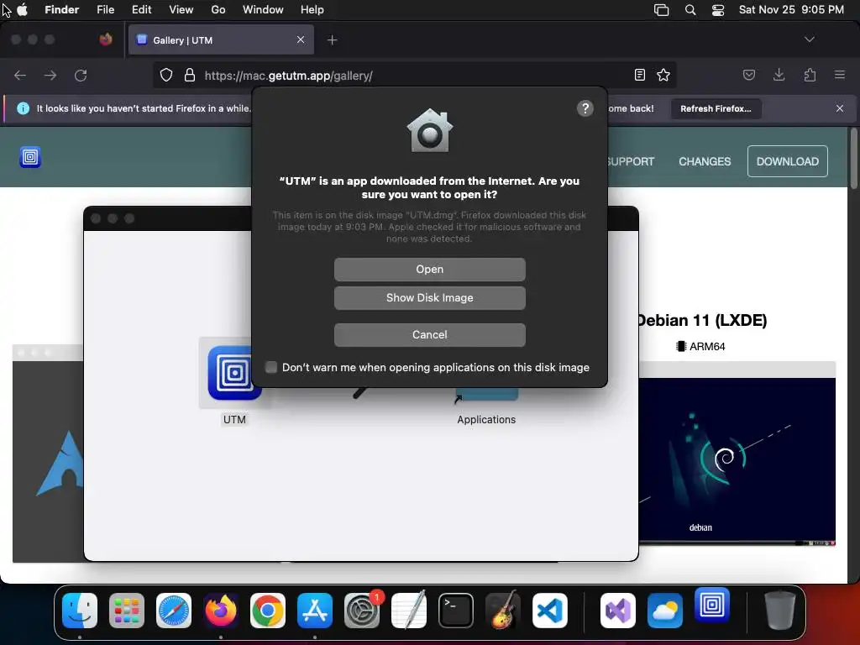This screenshot has width=860, height=645.
Task: Click UTM logo on webpage header
Action: pos(30,157)
